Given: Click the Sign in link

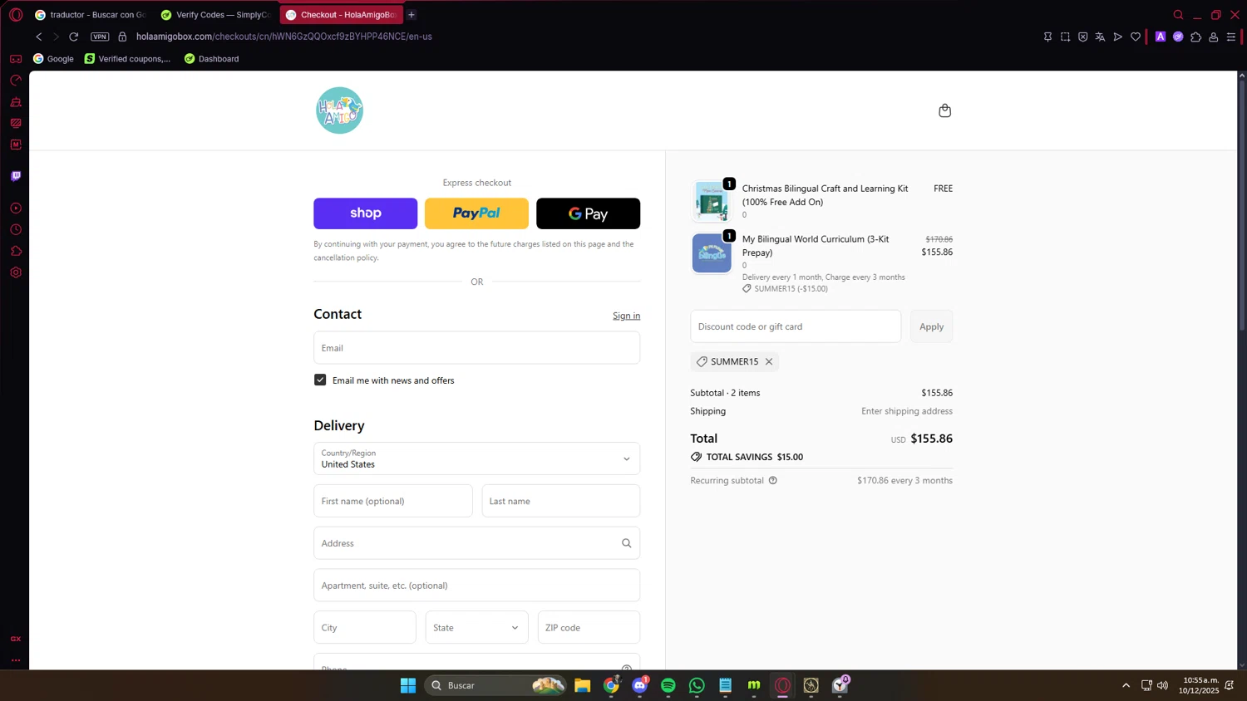Looking at the screenshot, I should click(x=626, y=316).
